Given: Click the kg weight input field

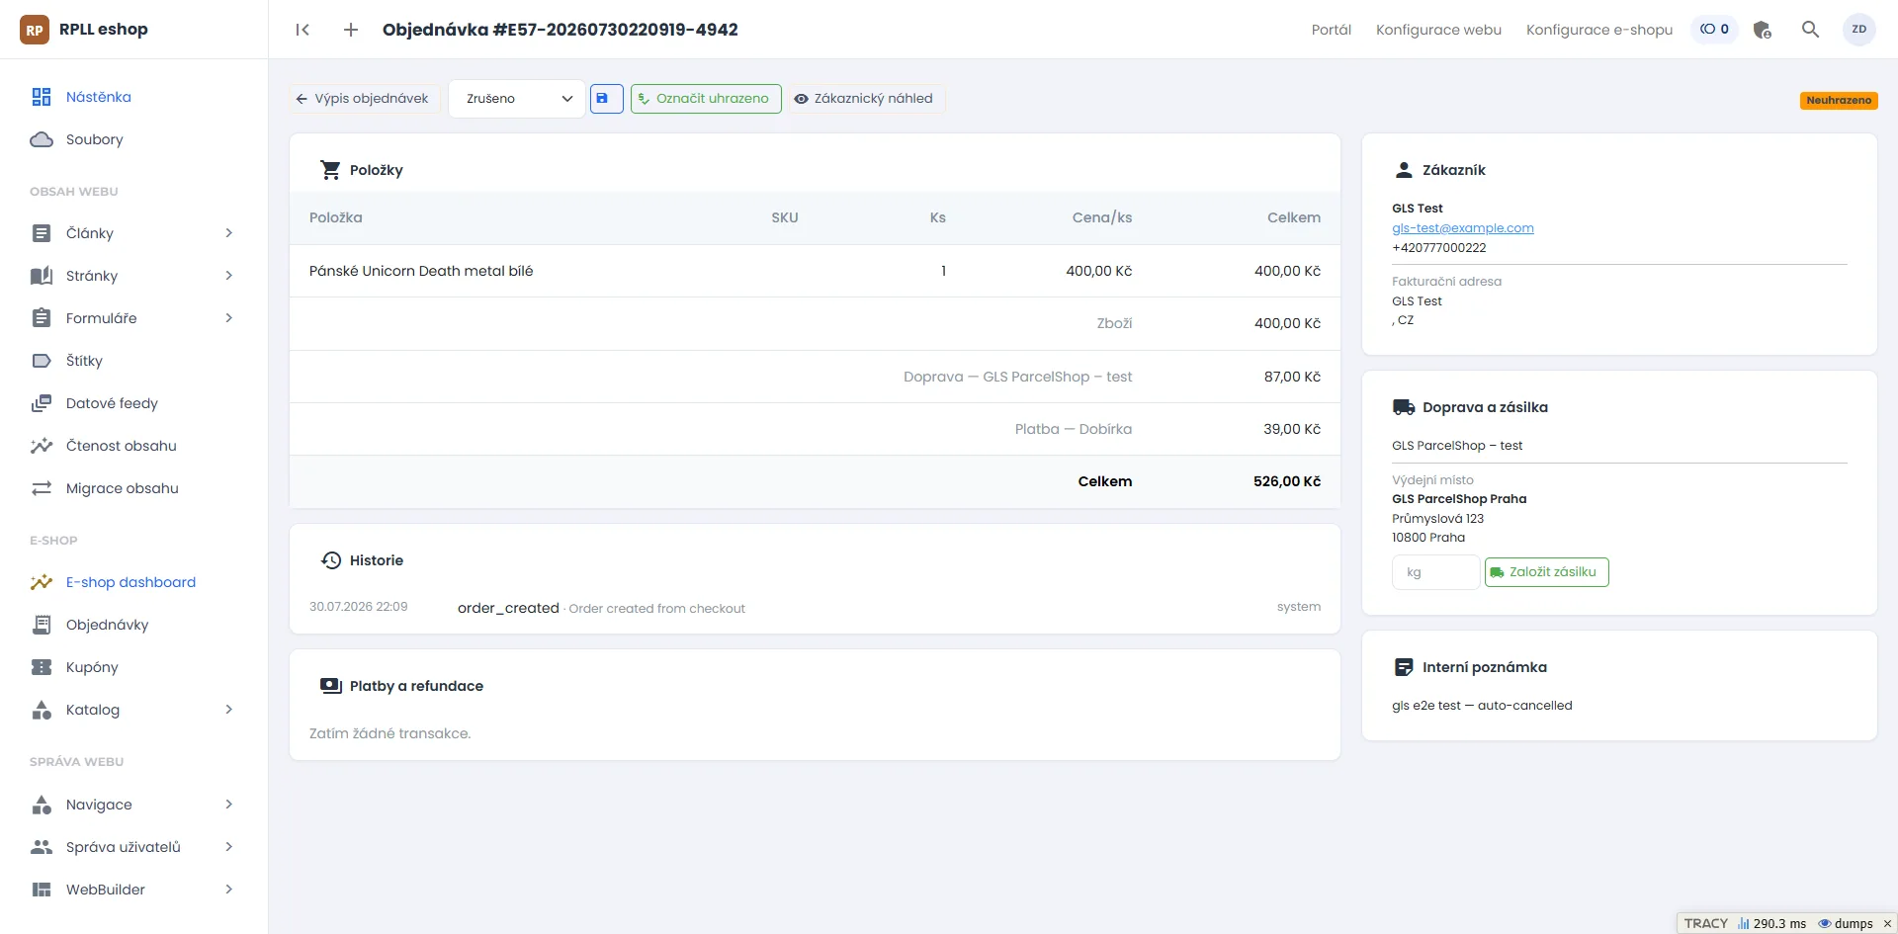Looking at the screenshot, I should pyautogui.click(x=1435, y=572).
